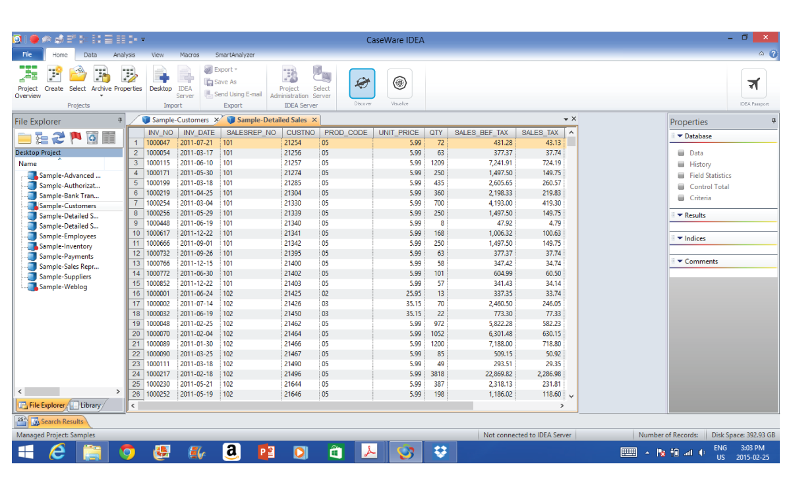Click Send Using E-mail
Screen dimensions: 791x494
(x=233, y=94)
